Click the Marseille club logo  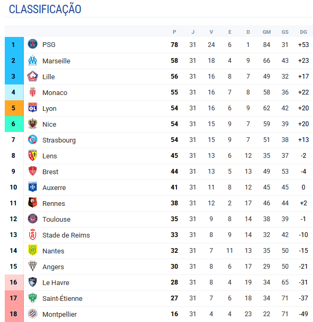pyautogui.click(x=33, y=60)
